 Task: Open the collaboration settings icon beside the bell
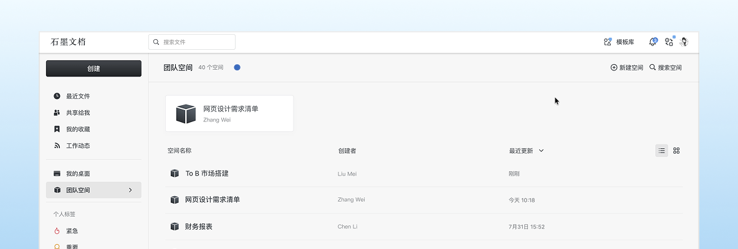tap(669, 42)
